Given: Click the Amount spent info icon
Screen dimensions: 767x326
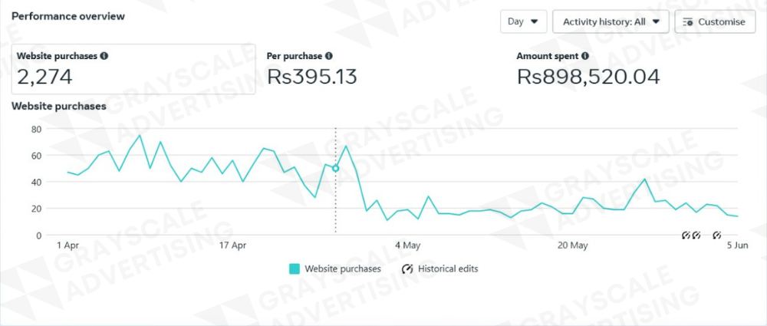Looking at the screenshot, I should coord(585,56).
